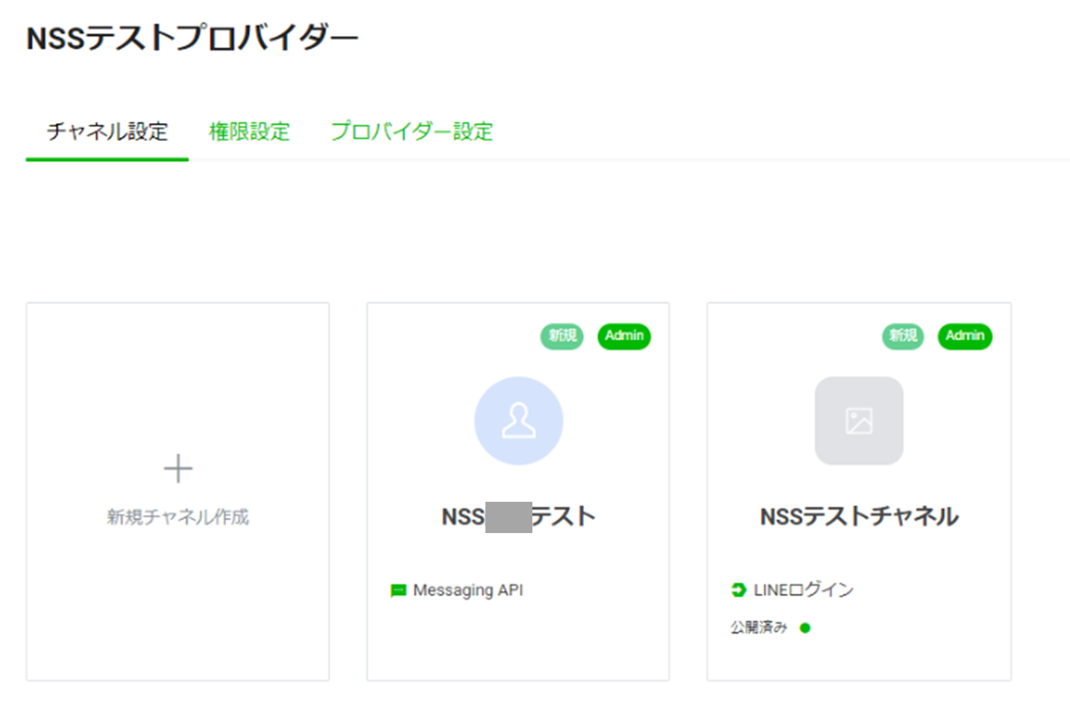Click the gray image placeholder icon
This screenshot has height=715, width=1070.
coord(858,421)
